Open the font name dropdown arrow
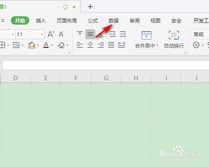Screen dimensions: 209x167 [13, 34]
